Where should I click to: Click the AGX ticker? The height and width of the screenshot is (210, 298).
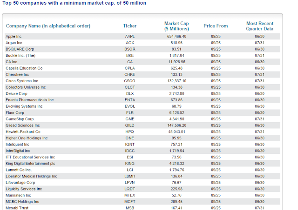pos(130,43)
